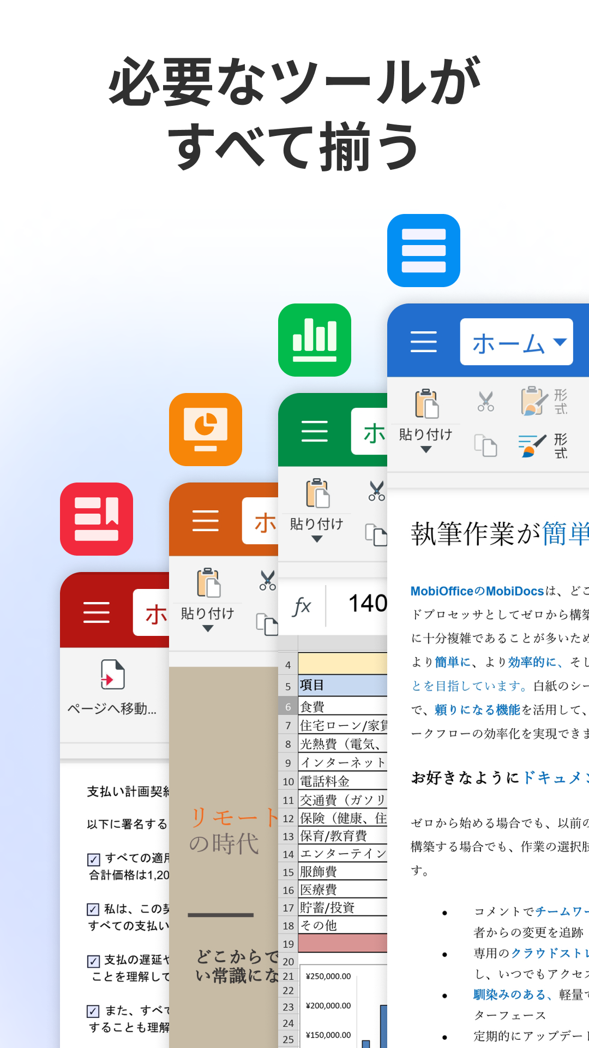
Task: Click the 馴染みのある highlighted text in Docs
Action: click(x=509, y=995)
